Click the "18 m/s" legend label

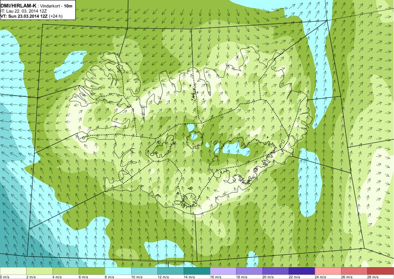click(x=242, y=277)
